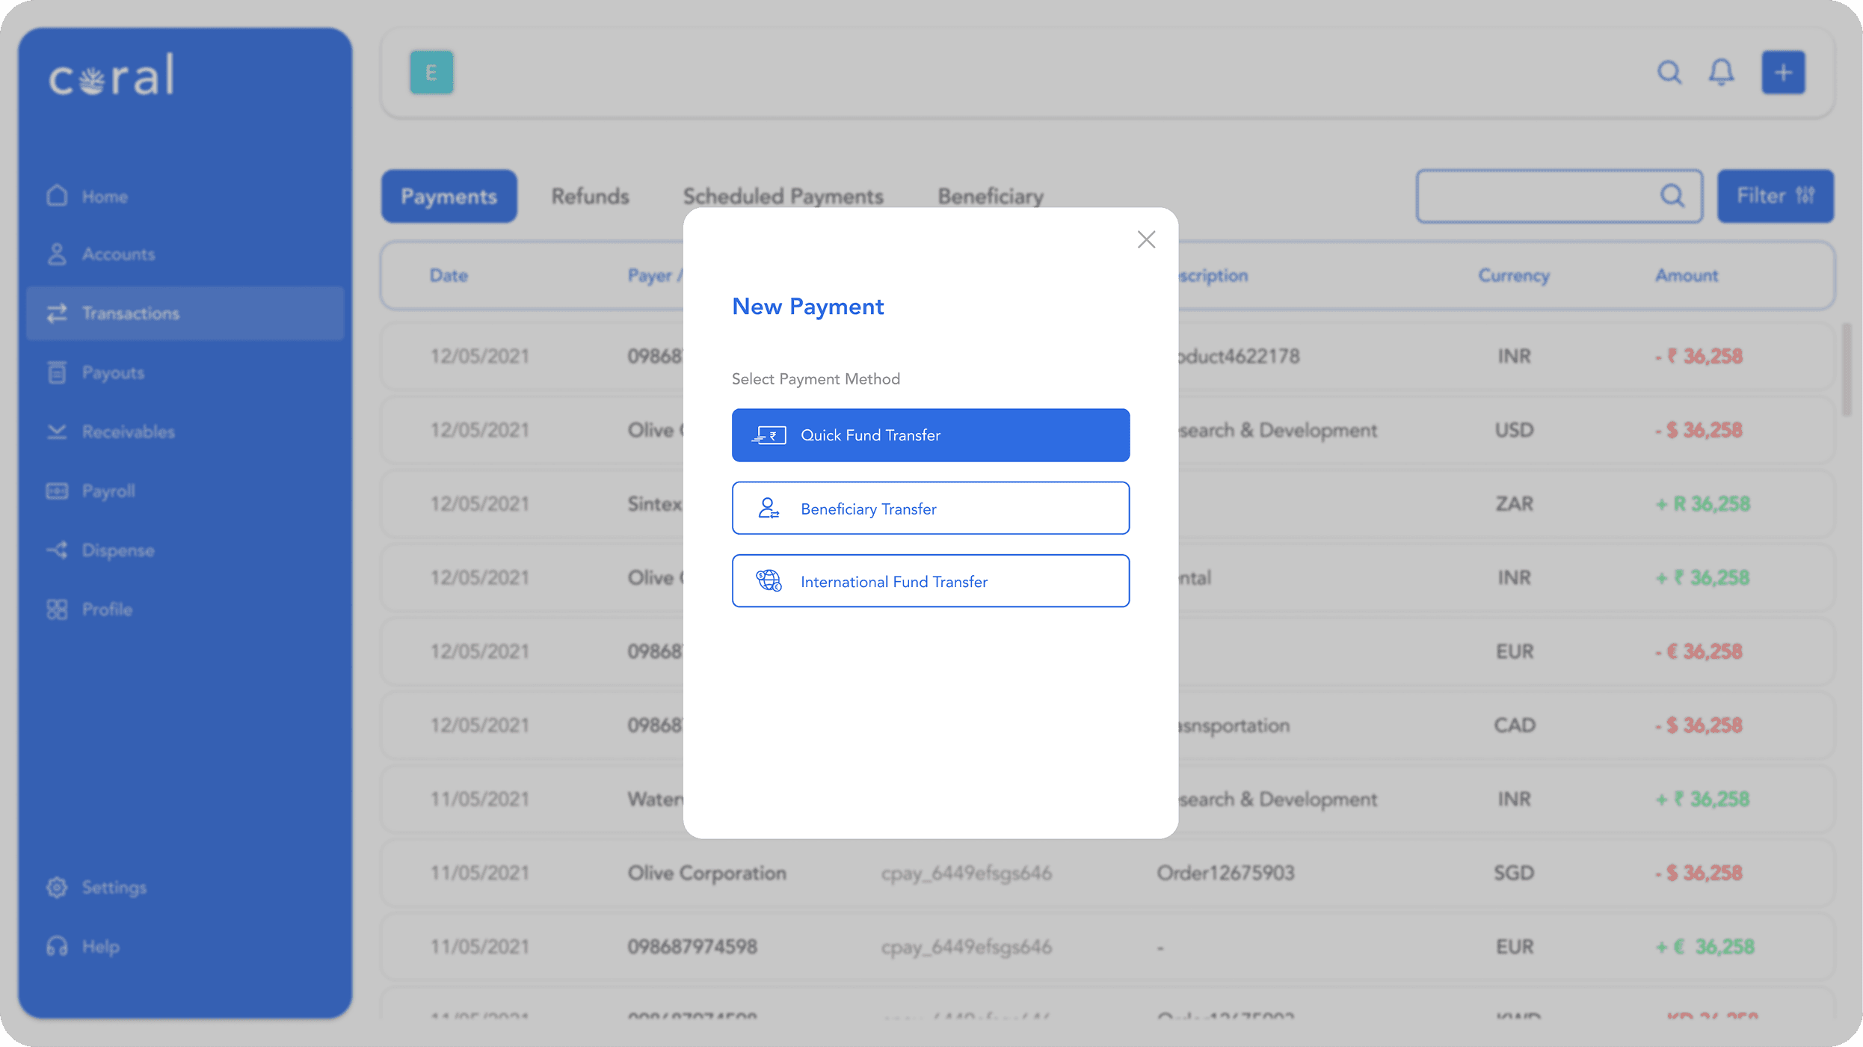Viewport: 1863px width, 1047px height.
Task: Select Quick Fund Transfer method
Action: pos(930,435)
